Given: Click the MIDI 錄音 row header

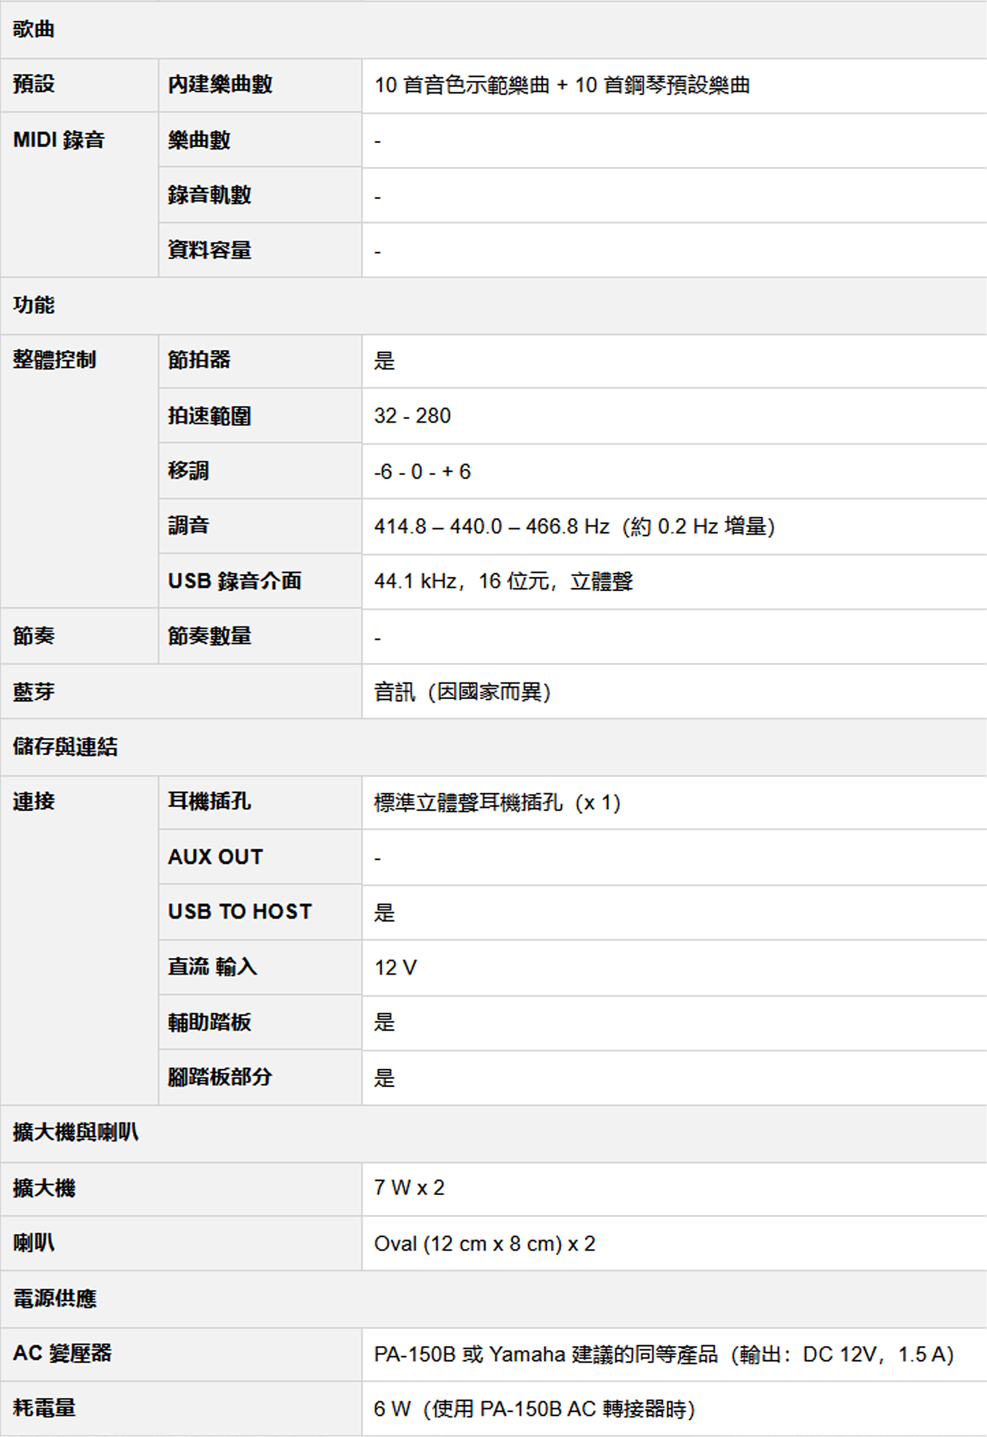Looking at the screenshot, I should 59,140.
